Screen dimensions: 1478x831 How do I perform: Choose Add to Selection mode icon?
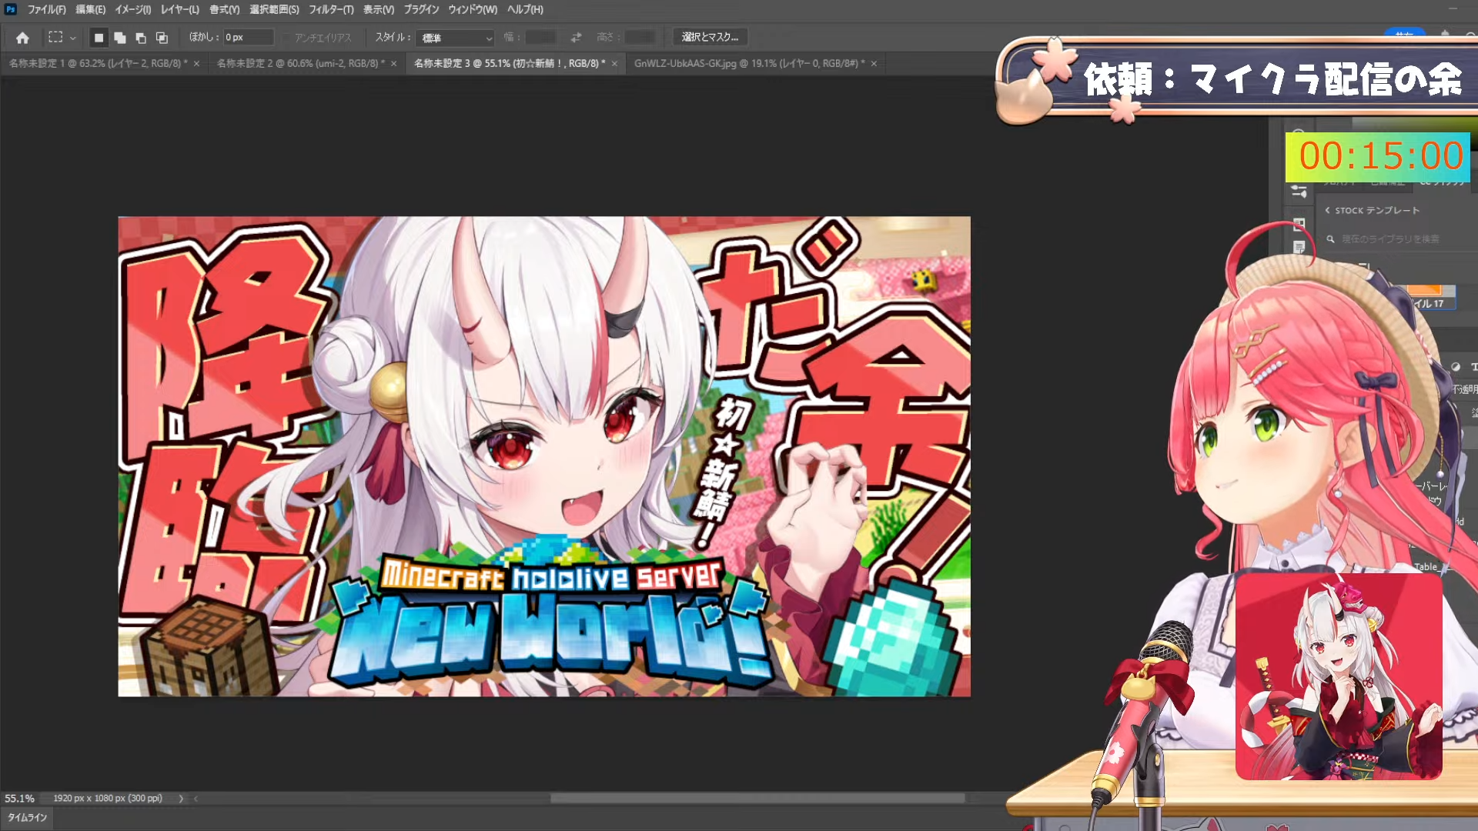(x=119, y=38)
